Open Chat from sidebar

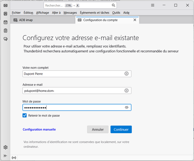5,39
